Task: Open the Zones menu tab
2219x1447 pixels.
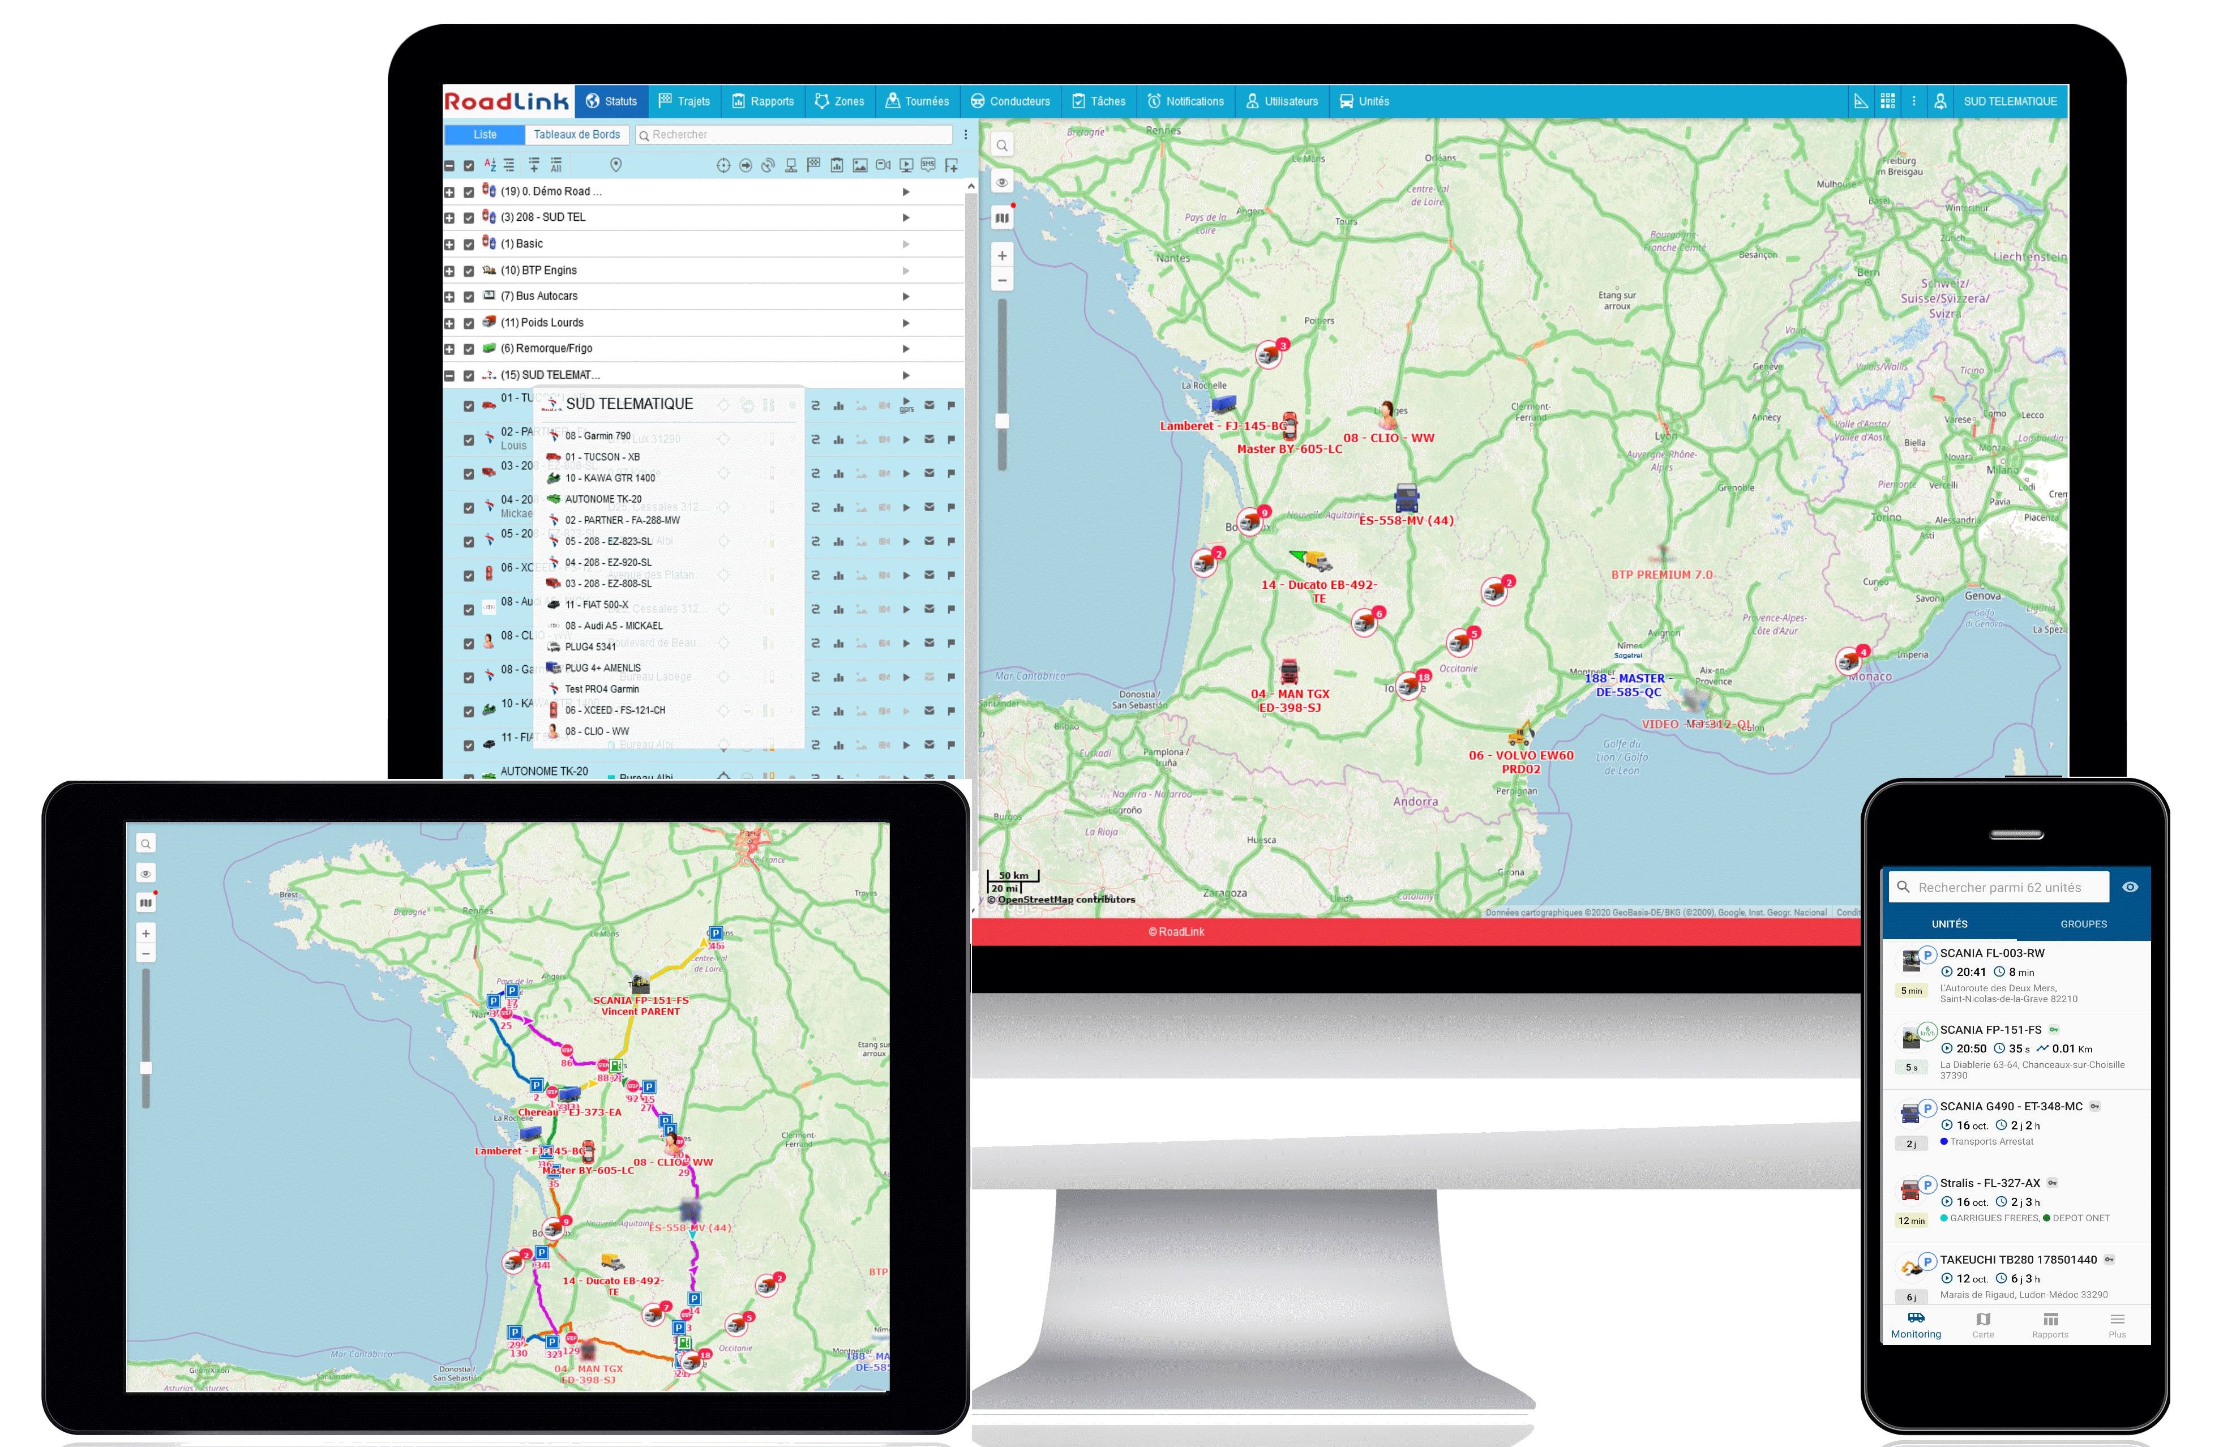Action: (839, 101)
